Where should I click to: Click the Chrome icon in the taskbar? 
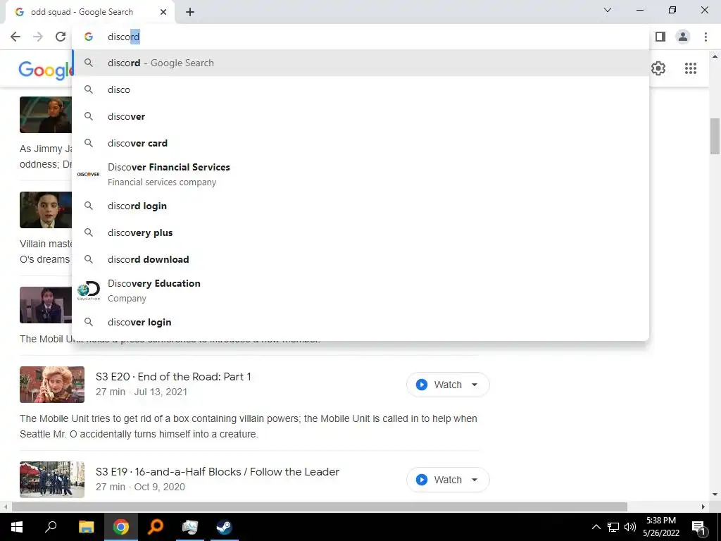(x=120, y=527)
